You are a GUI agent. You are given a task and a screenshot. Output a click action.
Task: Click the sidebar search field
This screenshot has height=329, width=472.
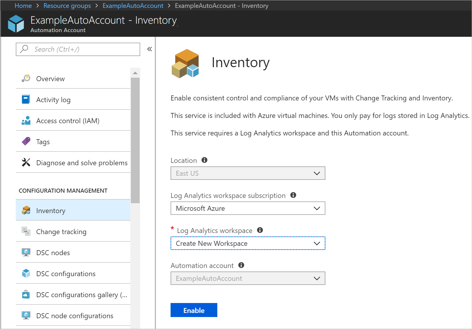tap(78, 49)
